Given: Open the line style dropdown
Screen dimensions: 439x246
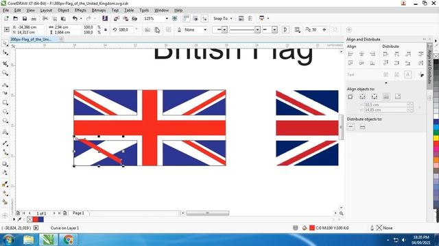Looking at the screenshot, I should (x=257, y=29).
